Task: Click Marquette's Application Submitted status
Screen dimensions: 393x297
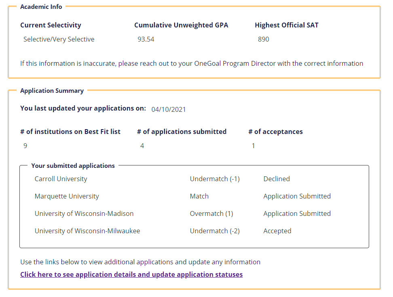Action: pyautogui.click(x=297, y=196)
